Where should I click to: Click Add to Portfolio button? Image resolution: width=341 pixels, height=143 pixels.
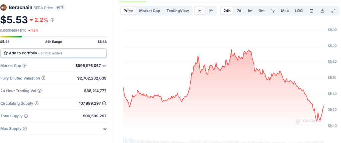pyautogui.click(x=54, y=53)
